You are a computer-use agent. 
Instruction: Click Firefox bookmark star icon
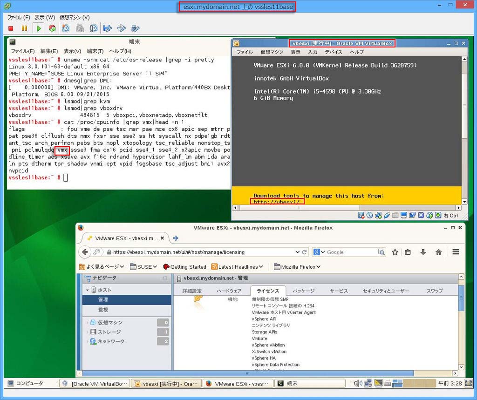point(395,252)
